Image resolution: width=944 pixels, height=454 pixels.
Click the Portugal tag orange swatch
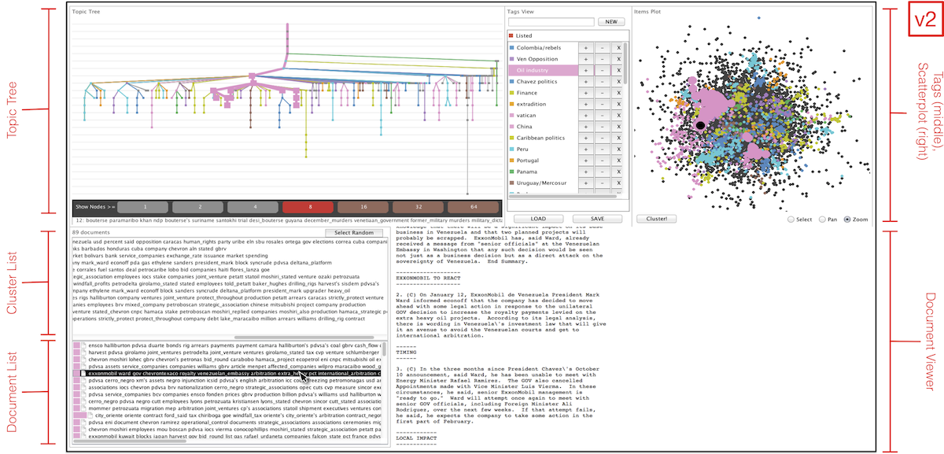pos(511,161)
